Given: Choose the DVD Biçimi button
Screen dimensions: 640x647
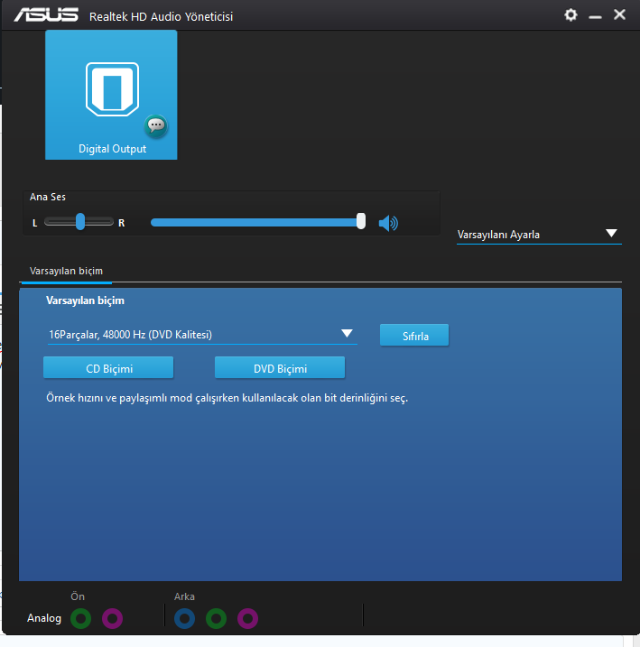Looking at the screenshot, I should click(280, 367).
